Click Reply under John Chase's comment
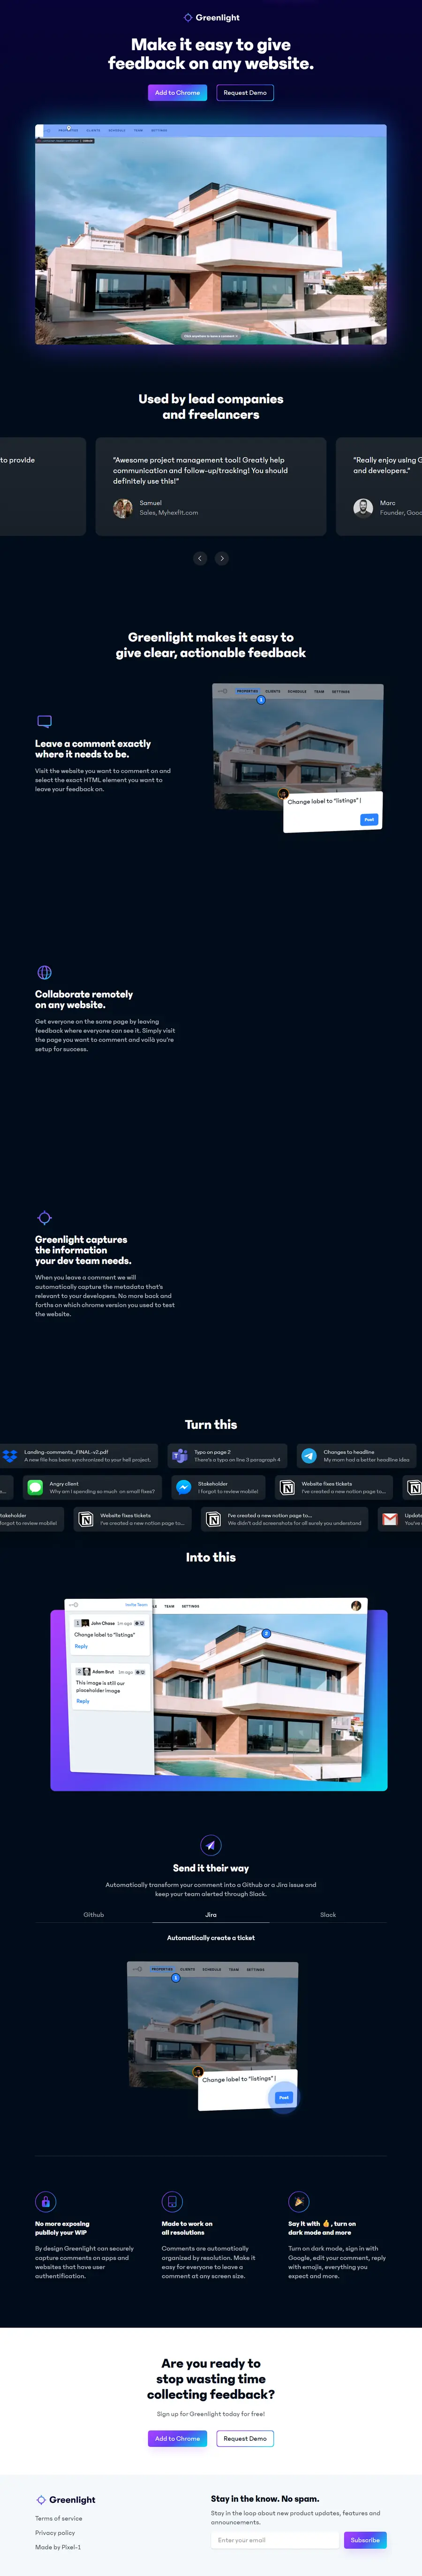Viewport: 422px width, 2576px height. tap(82, 1646)
